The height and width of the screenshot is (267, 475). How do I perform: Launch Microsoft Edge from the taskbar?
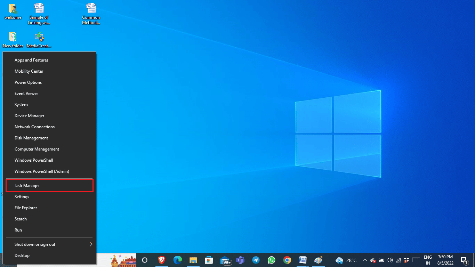[178, 260]
